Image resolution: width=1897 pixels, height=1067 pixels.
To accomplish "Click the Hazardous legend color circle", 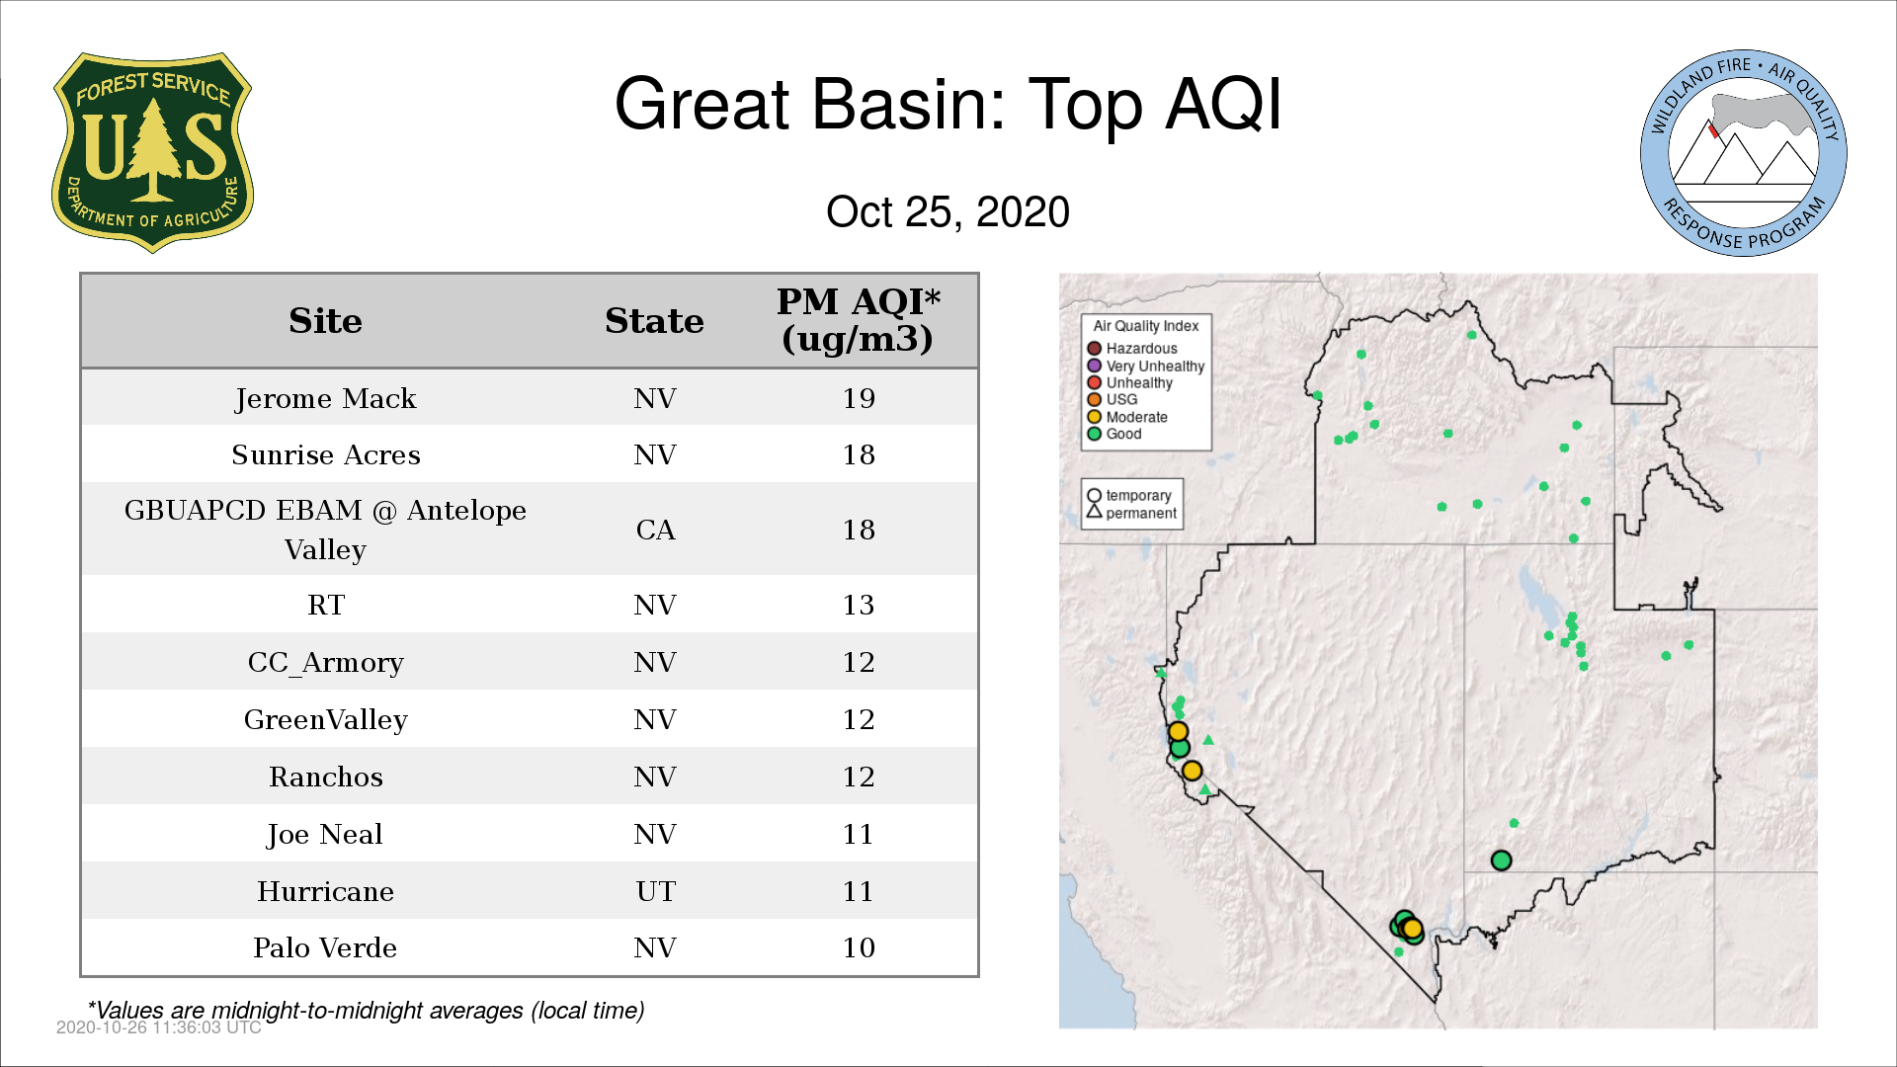I will [1094, 349].
